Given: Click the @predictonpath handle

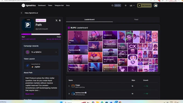Looking at the screenshot, I should click(42, 29).
